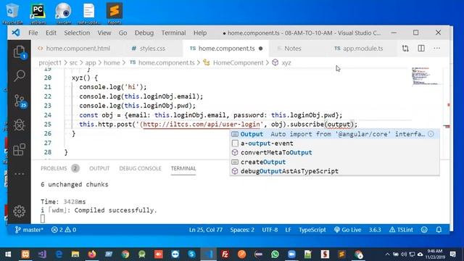Choose createOutput suggestion
Image resolution: width=464 pixels, height=261 pixels.
(334, 162)
